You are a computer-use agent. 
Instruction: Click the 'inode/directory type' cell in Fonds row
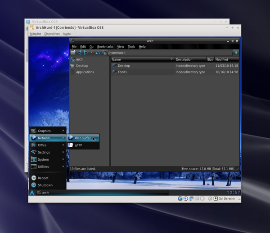coord(190,72)
